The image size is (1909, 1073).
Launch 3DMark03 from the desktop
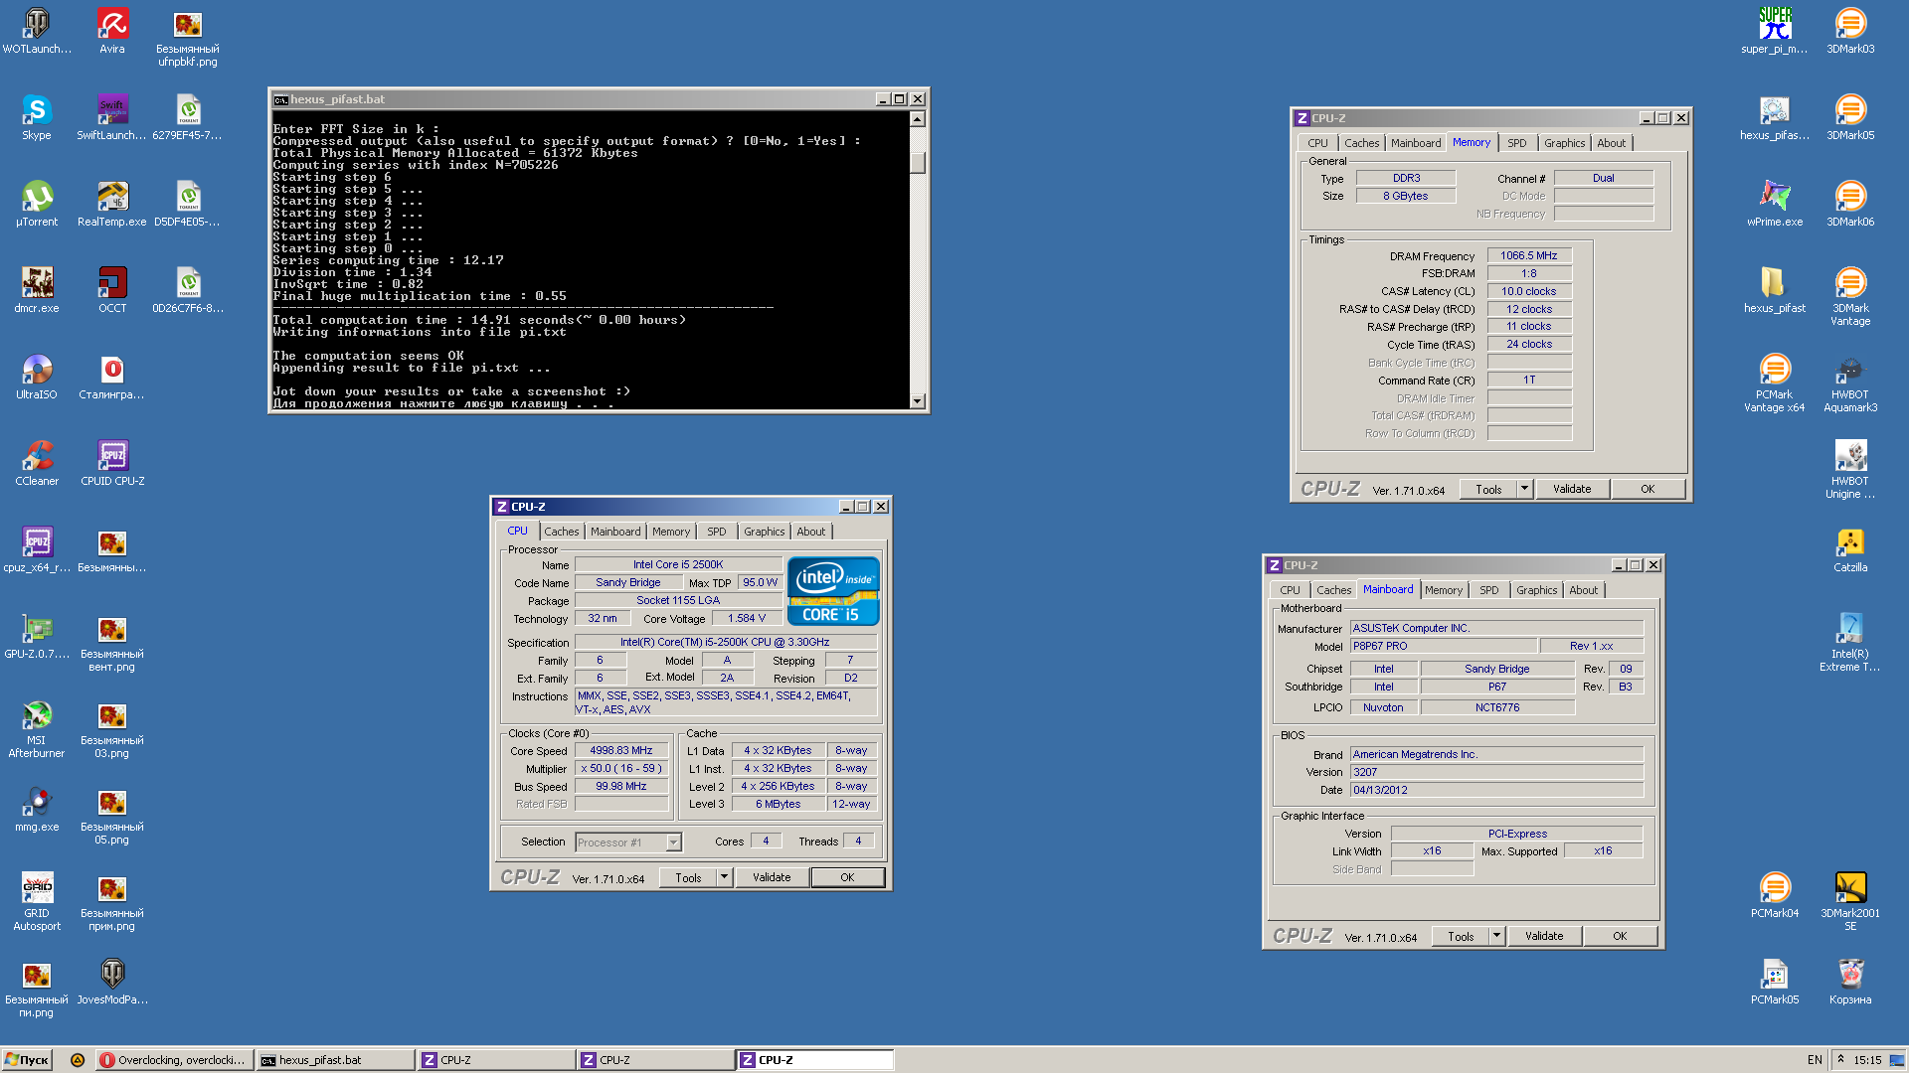[x=1850, y=31]
